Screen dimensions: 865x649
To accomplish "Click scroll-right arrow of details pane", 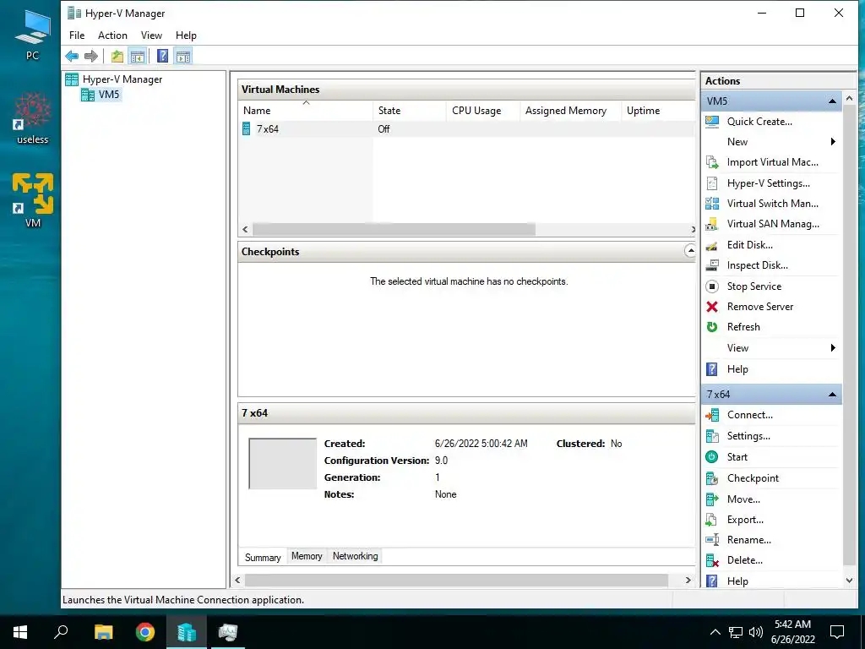I will click(x=688, y=580).
